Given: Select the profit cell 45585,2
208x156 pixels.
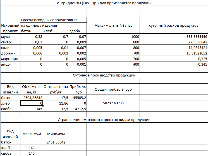Looking at the screenshot, I should point(78,98).
